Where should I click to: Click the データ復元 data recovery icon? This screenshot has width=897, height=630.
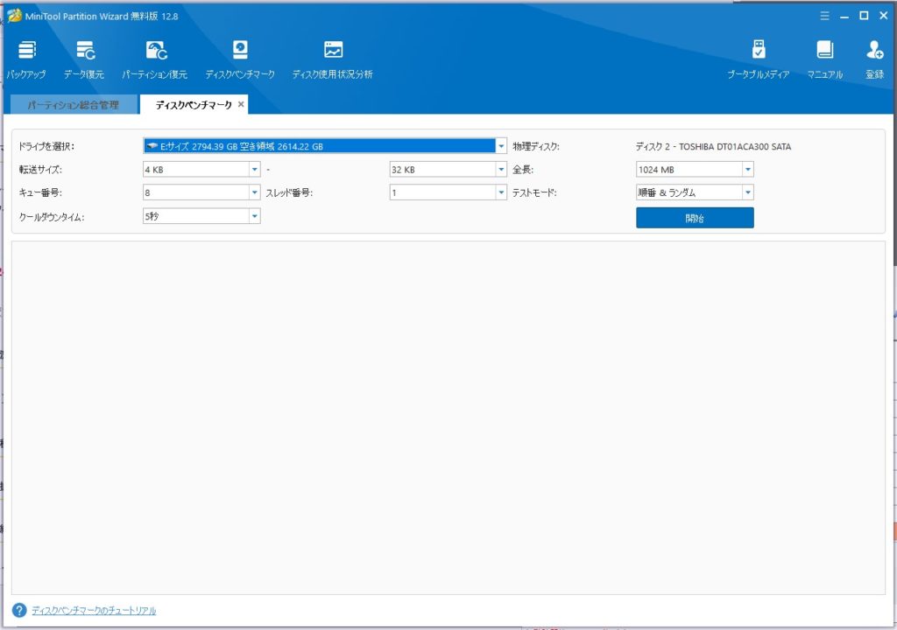click(84, 50)
